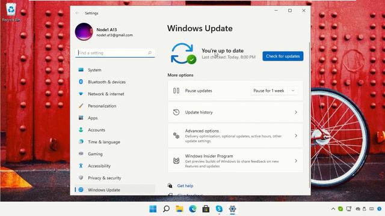The image size is (385, 216).
Task: Launch Microsoft Edge from the taskbar
Action: [x=192, y=209]
